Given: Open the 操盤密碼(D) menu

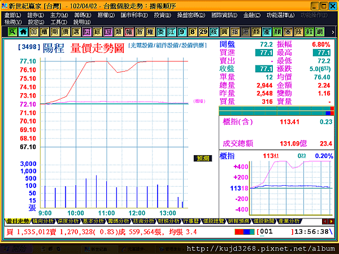Looking at the screenshot, I should (x=191, y=15).
